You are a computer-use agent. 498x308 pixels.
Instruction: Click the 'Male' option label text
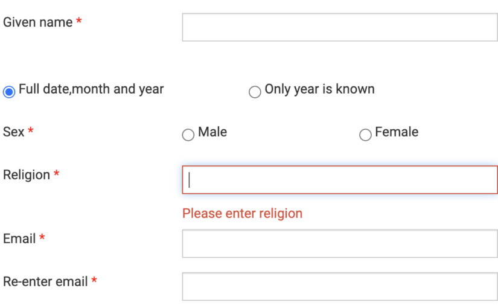click(x=212, y=132)
